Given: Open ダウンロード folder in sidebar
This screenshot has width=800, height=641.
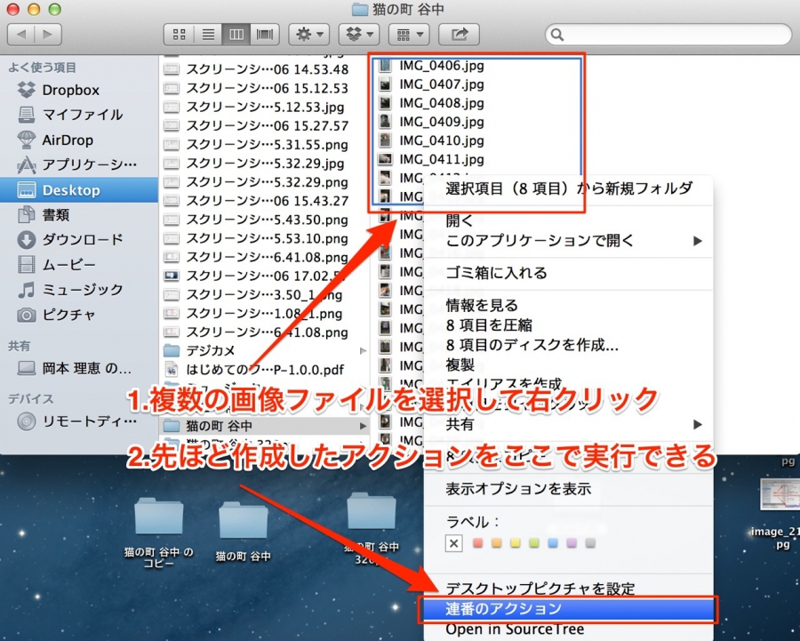Looking at the screenshot, I should (82, 239).
